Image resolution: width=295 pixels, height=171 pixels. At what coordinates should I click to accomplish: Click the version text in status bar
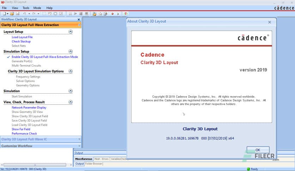coord(24,169)
